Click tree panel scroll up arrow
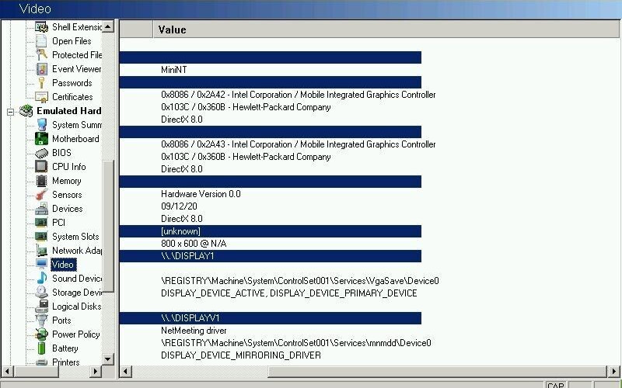The width and height of the screenshot is (622, 388). [108, 26]
